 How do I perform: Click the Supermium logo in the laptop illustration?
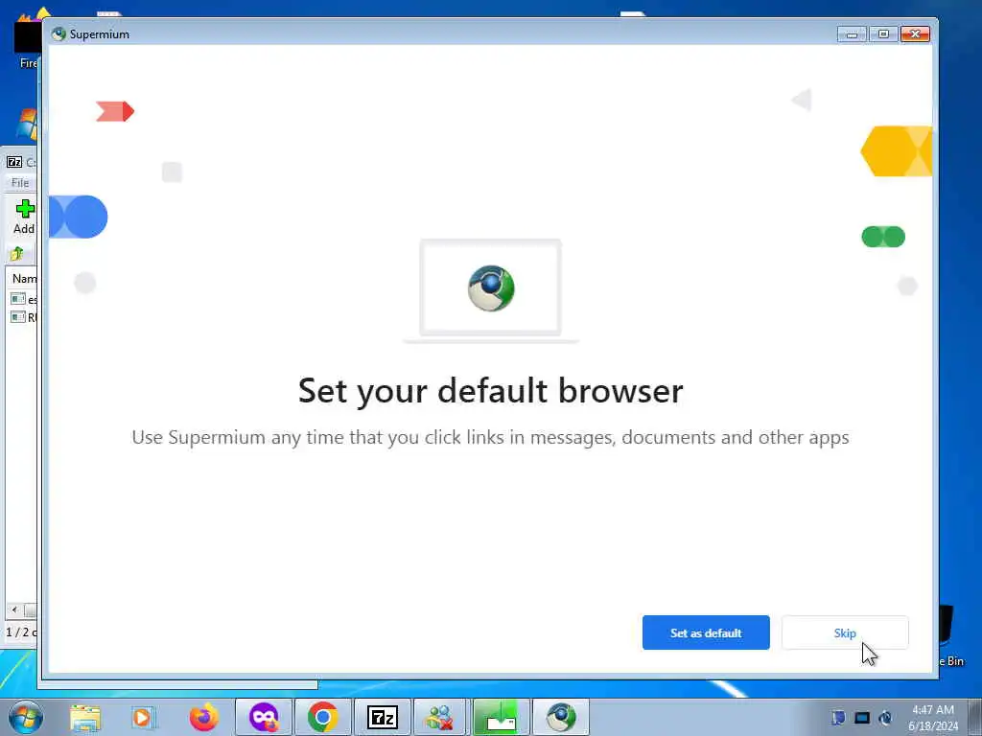tap(491, 288)
